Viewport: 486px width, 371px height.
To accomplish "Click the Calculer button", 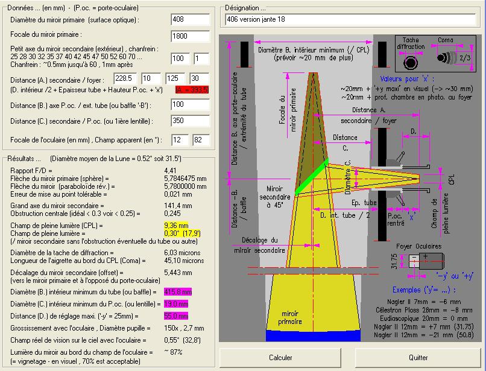I will tap(280, 358).
